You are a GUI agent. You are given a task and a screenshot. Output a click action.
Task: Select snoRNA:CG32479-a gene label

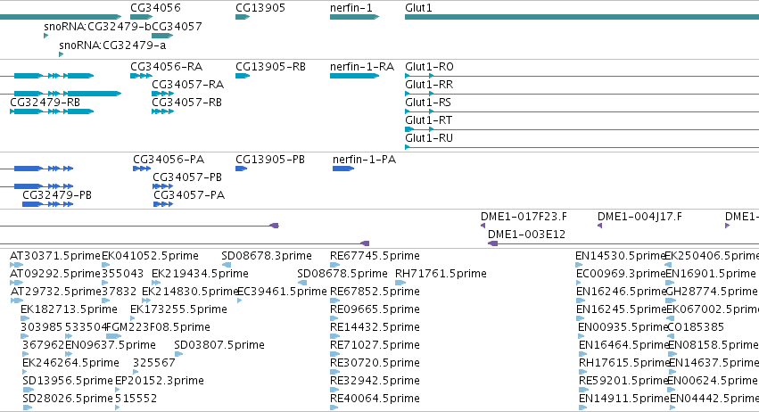(x=112, y=45)
